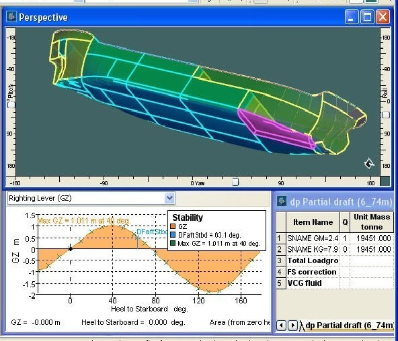
Task: Select the FS correction row cell
Action: 313,272
